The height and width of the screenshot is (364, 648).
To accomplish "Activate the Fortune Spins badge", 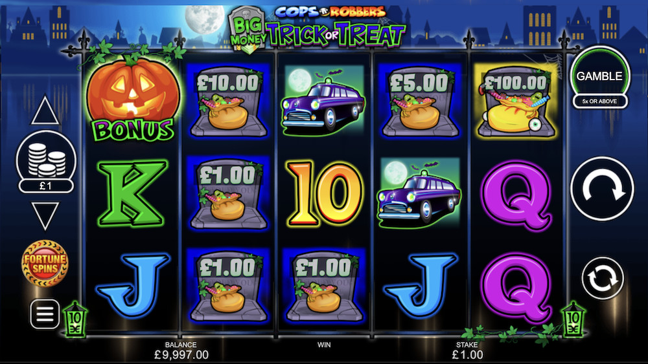I will point(45,263).
